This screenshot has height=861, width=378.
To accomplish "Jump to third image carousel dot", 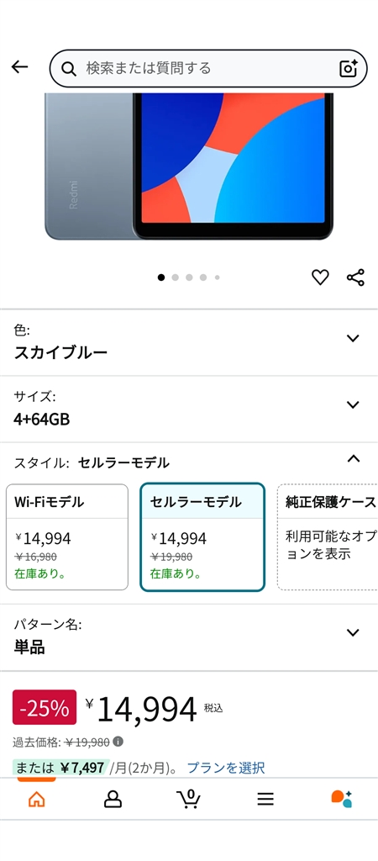I will (x=189, y=277).
